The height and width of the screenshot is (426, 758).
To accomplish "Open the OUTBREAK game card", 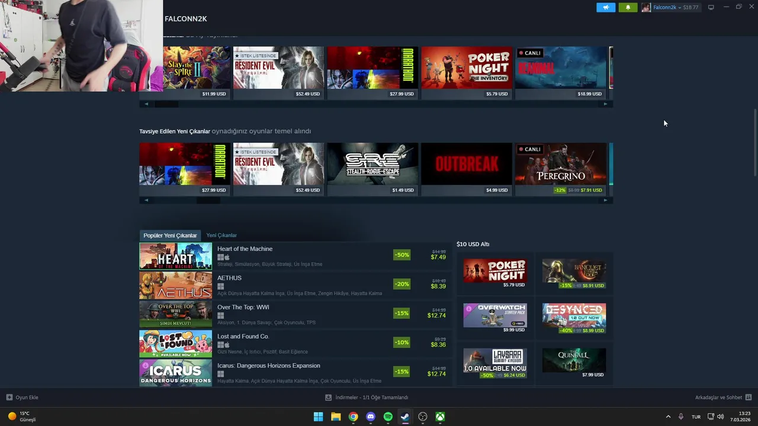I will [467, 169].
